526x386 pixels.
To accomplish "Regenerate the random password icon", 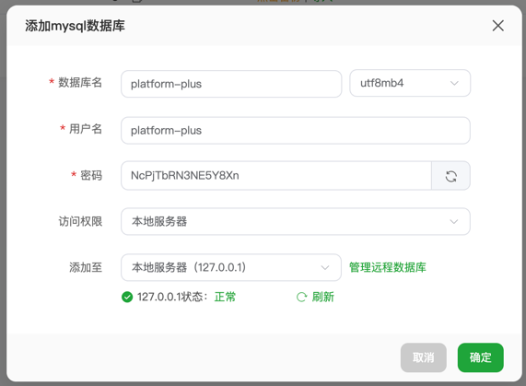I will pyautogui.click(x=450, y=176).
